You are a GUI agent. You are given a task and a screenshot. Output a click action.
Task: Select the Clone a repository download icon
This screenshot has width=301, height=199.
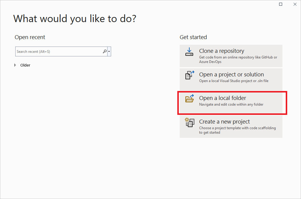(189, 52)
